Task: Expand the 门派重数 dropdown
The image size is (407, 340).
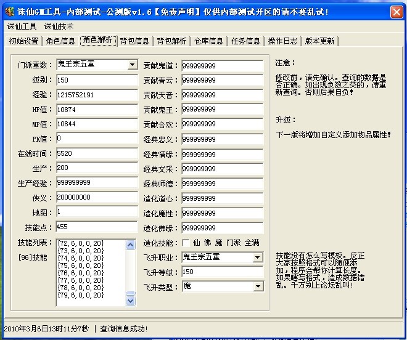Action: tap(133, 65)
